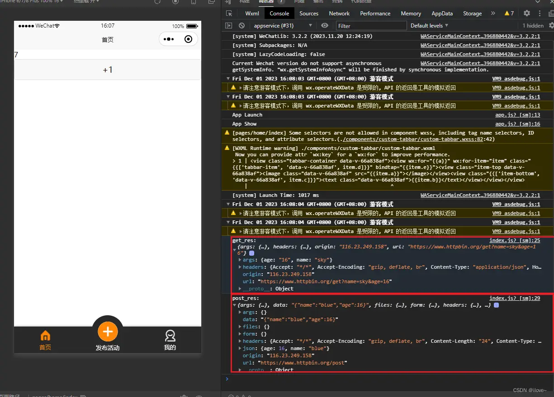
Task: Clear the console with the ban icon
Action: tap(242, 26)
